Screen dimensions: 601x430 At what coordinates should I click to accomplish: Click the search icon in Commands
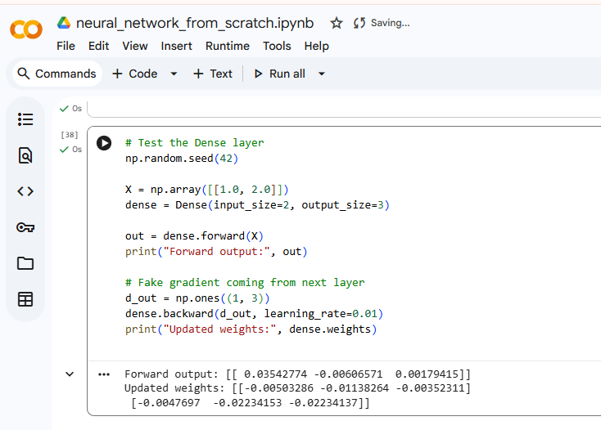[x=24, y=74]
